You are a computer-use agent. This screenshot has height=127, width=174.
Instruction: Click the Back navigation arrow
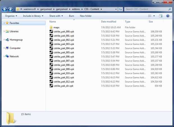tap(5, 9)
